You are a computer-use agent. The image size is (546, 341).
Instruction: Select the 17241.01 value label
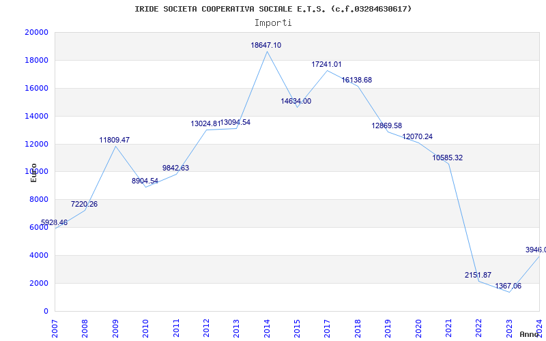(327, 64)
